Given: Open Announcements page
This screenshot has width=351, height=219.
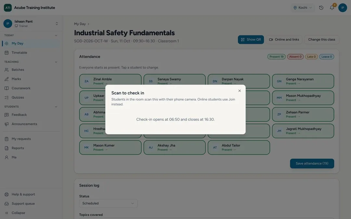Looking at the screenshot, I should point(31,124).
